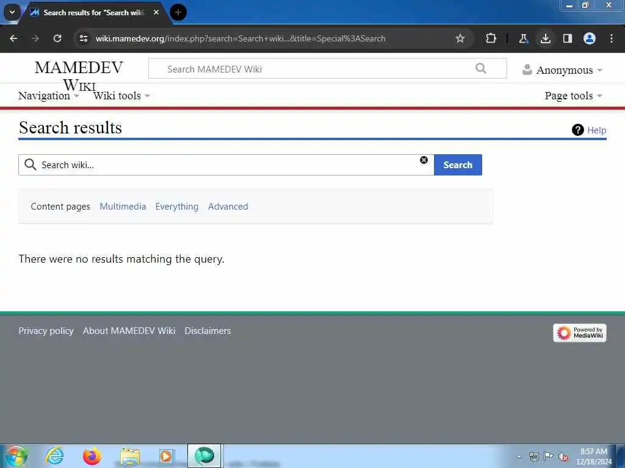
Task: Open site information icon in address bar
Action: point(83,38)
